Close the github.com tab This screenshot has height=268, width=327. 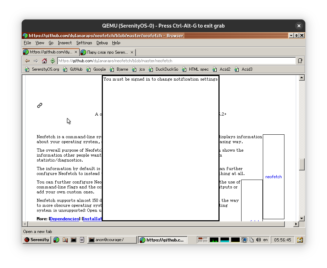click(76, 52)
